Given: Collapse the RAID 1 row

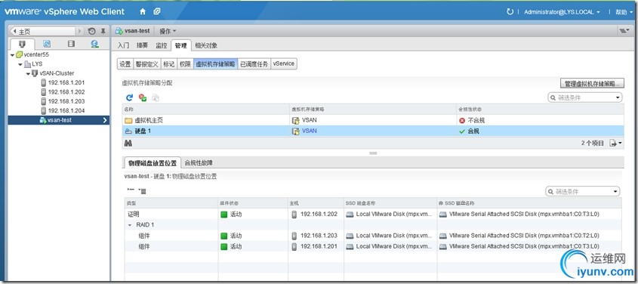Looking at the screenshot, I should (130, 225).
